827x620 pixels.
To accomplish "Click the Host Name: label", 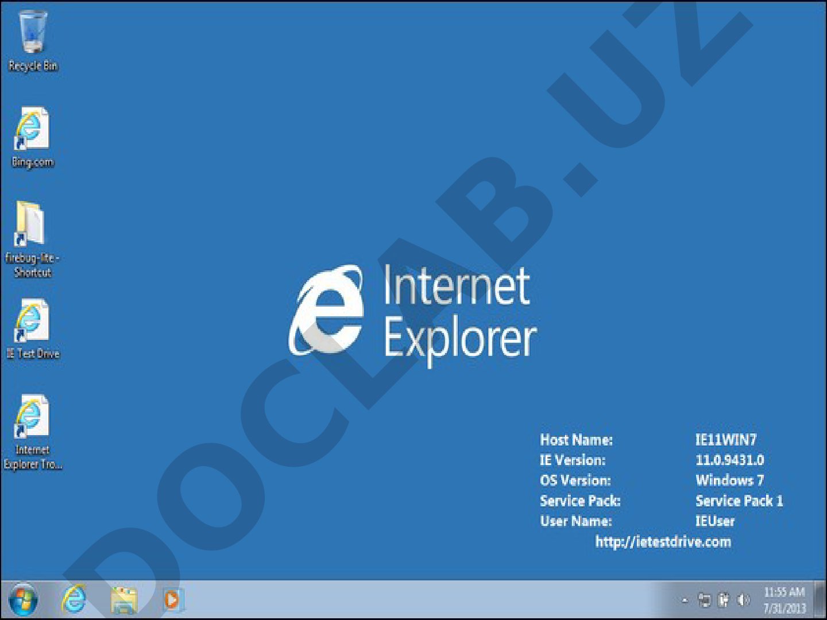I will click(x=577, y=440).
